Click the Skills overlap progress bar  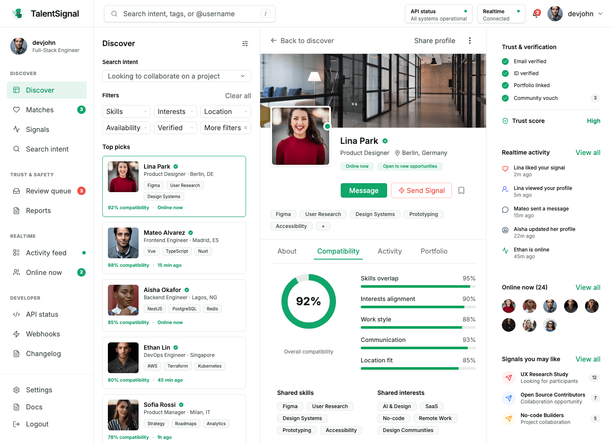(418, 286)
